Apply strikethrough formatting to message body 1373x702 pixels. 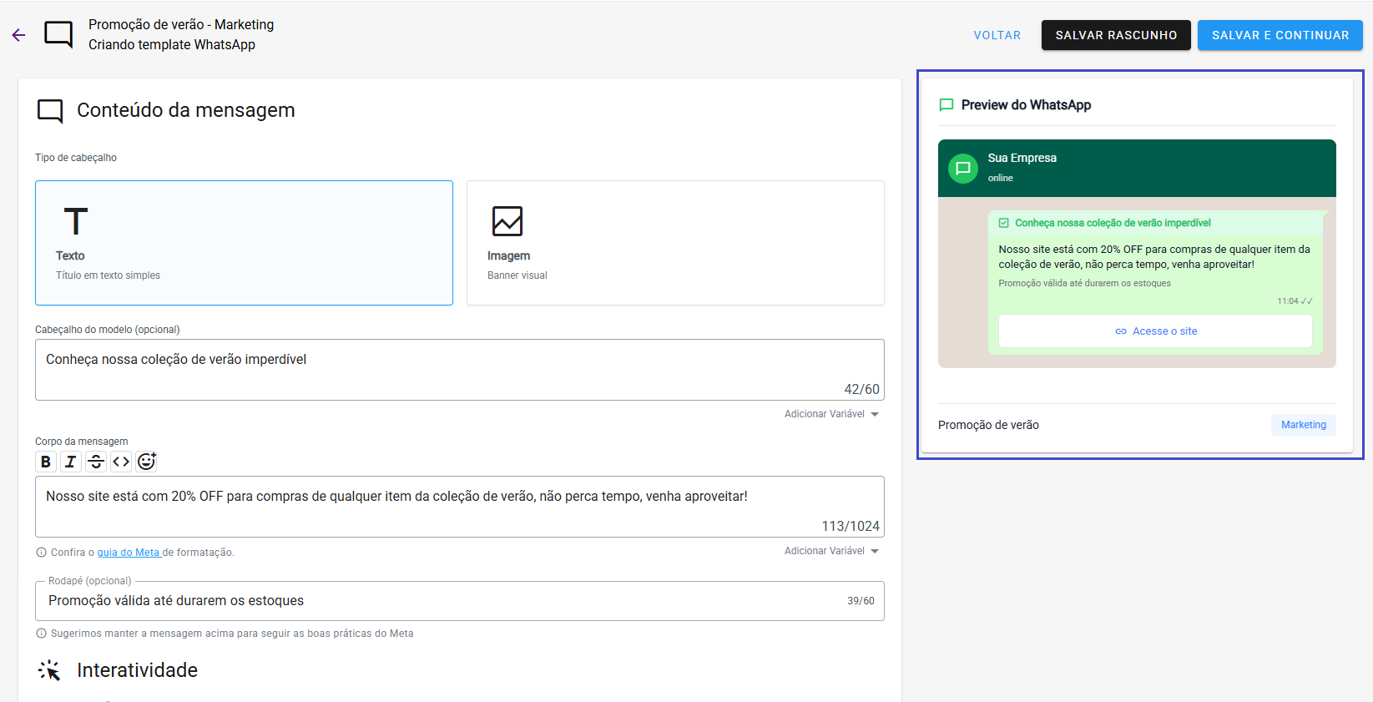click(x=96, y=462)
